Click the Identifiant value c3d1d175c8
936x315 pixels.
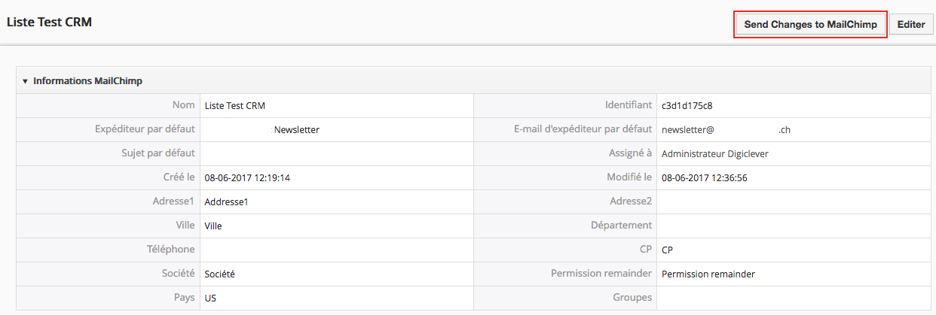coord(687,106)
